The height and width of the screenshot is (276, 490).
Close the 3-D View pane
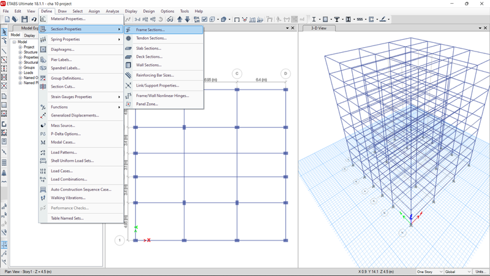point(485,28)
